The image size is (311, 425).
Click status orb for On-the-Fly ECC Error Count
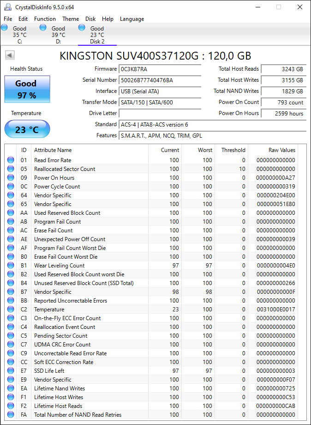point(11,318)
